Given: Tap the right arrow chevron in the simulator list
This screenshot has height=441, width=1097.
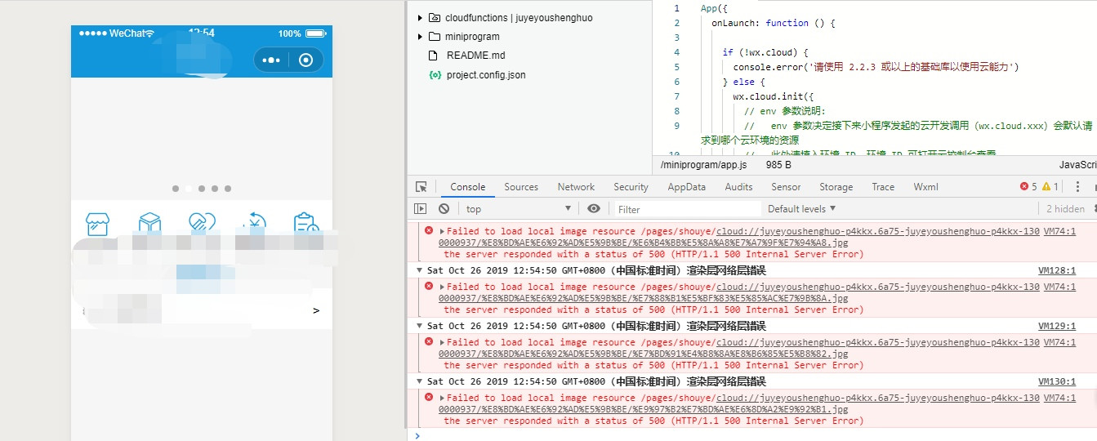Looking at the screenshot, I should tap(316, 311).
